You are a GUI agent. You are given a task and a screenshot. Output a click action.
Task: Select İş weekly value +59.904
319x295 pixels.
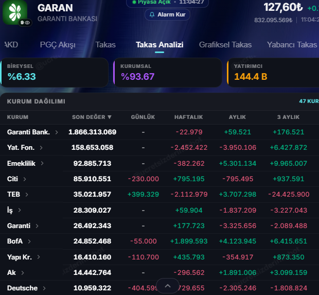[189, 210]
